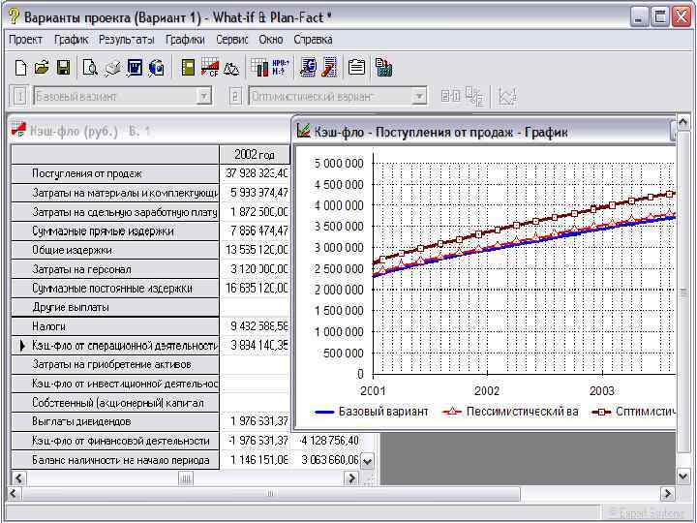The height and width of the screenshot is (523, 697).
Task: Select the Выплаты дивидендов row
Action: tap(115, 421)
